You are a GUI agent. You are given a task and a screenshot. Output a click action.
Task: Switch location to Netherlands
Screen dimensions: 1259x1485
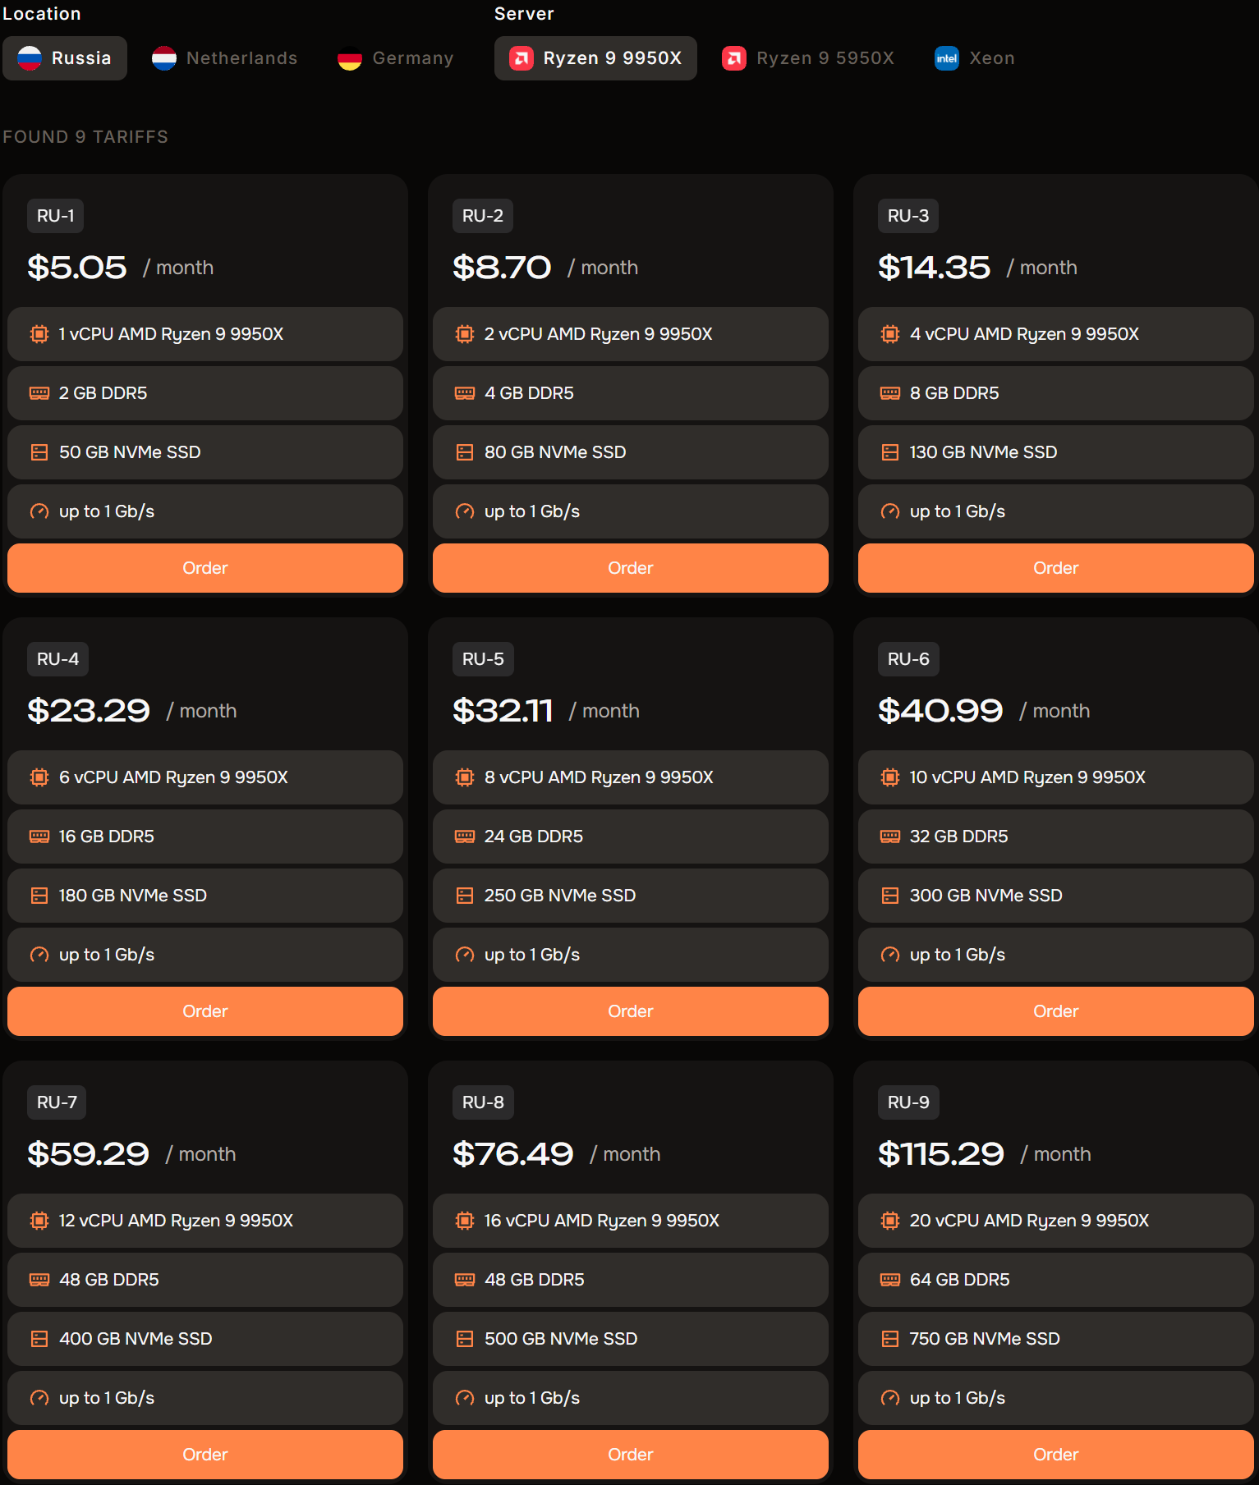pos(225,58)
